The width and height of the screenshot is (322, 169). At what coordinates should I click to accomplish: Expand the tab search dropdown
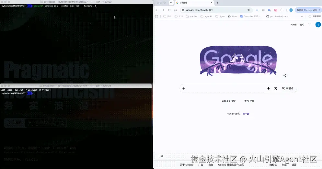tap(171, 3)
